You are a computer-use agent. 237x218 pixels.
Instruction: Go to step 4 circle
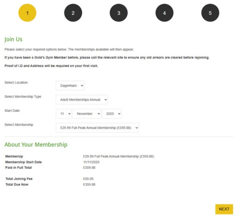164,13
